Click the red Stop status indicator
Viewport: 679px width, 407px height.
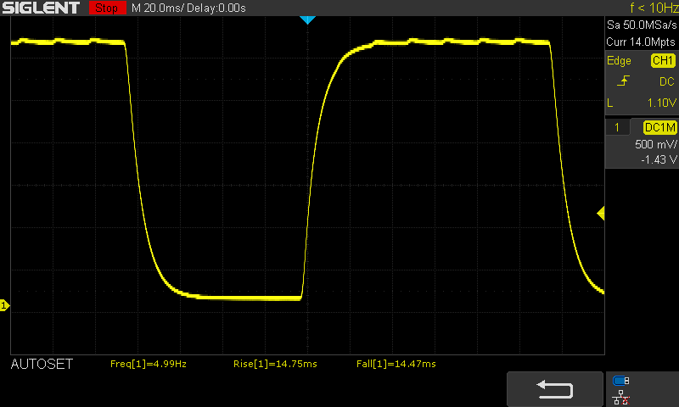click(108, 8)
